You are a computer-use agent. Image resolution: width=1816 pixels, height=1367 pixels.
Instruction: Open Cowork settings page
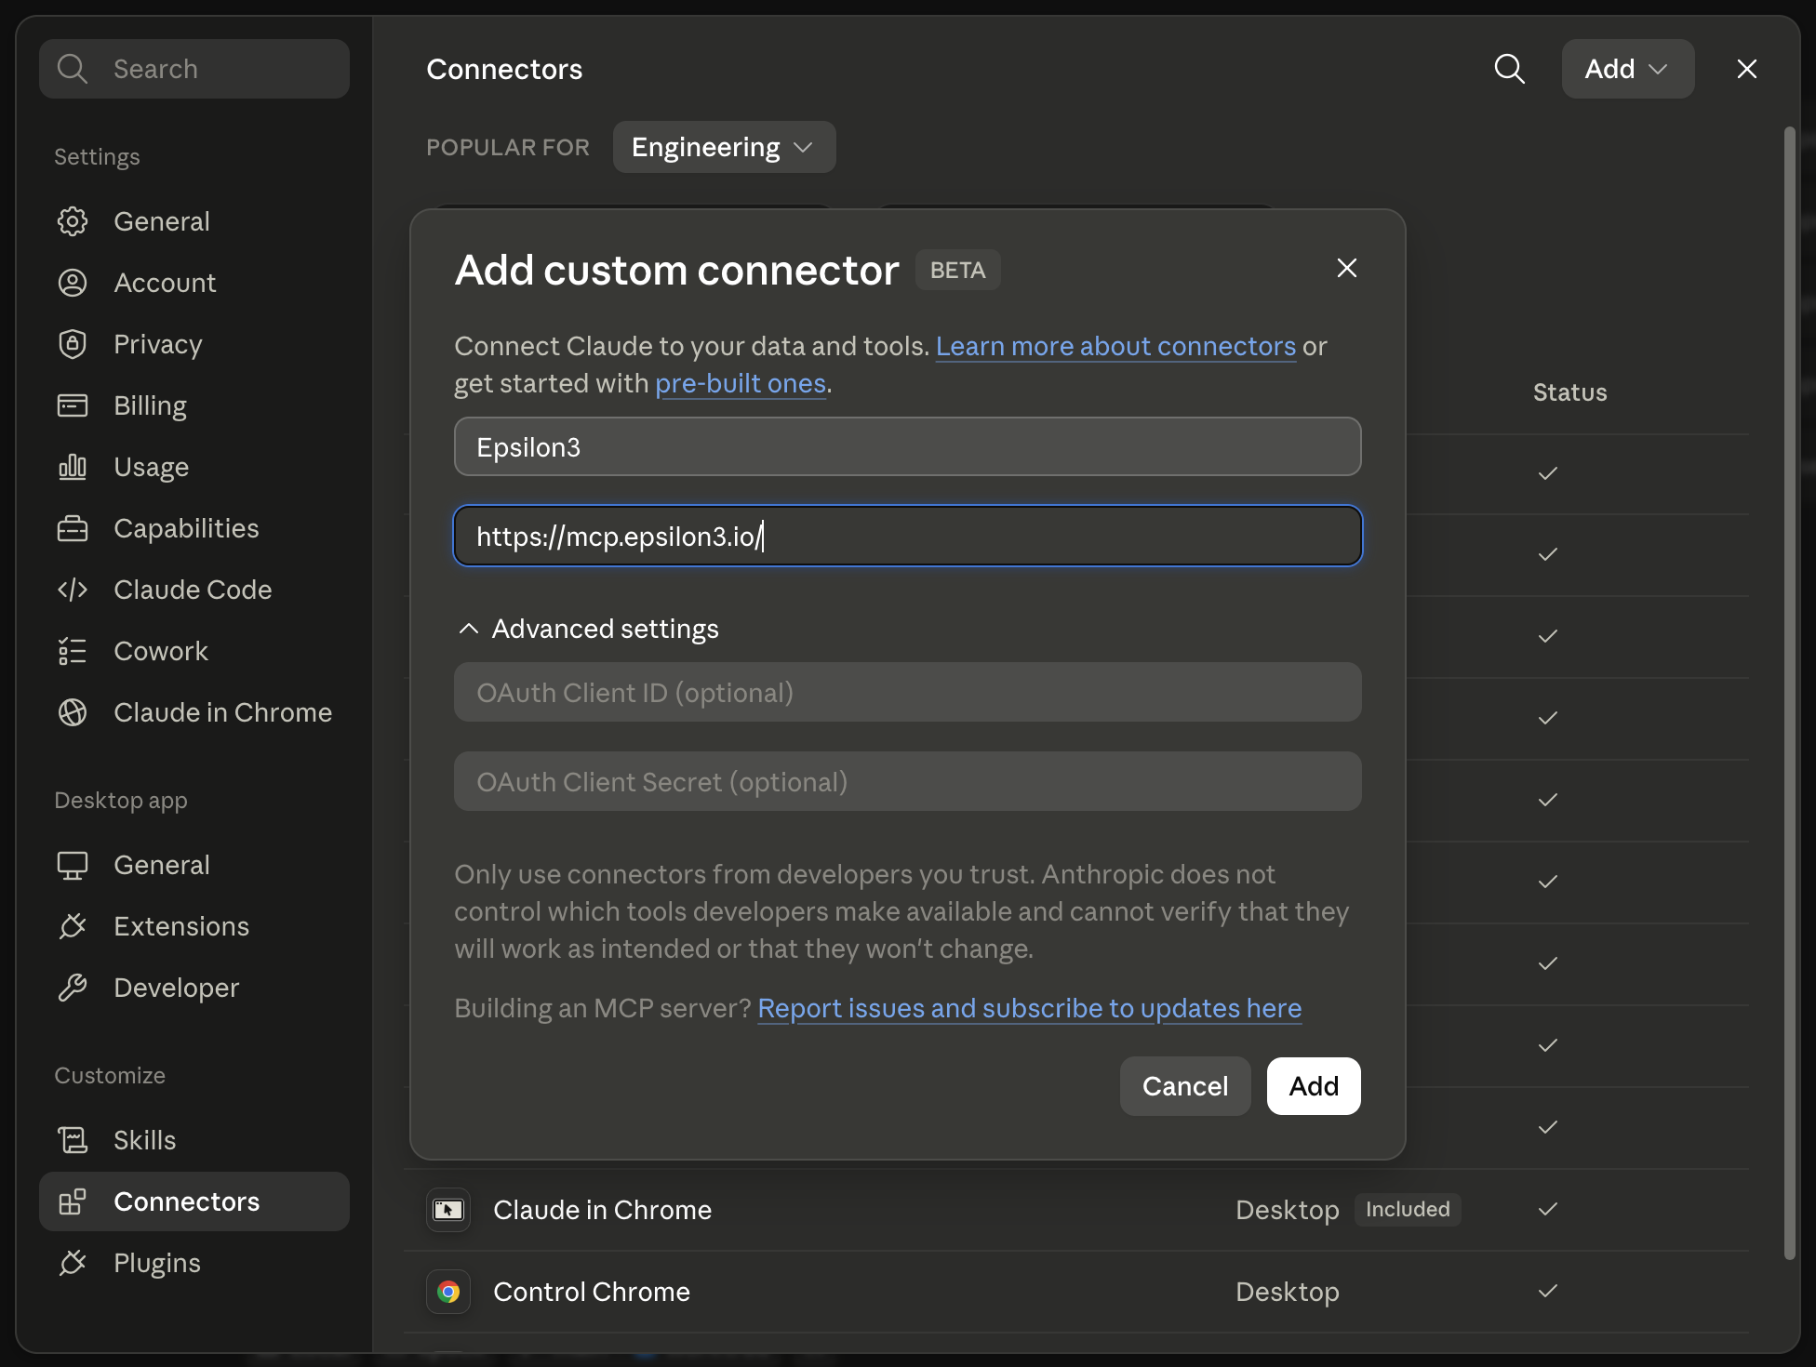(x=194, y=651)
